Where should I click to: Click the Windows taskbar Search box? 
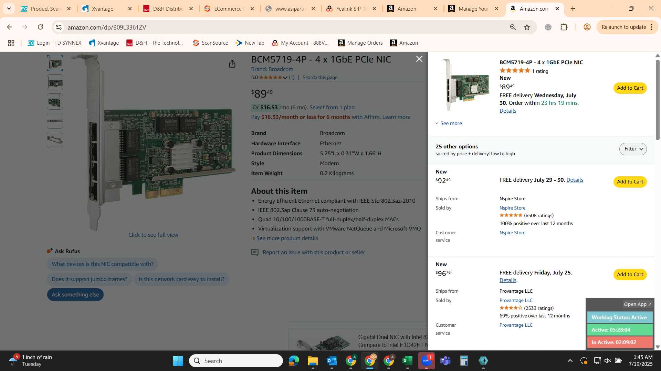[x=236, y=361]
